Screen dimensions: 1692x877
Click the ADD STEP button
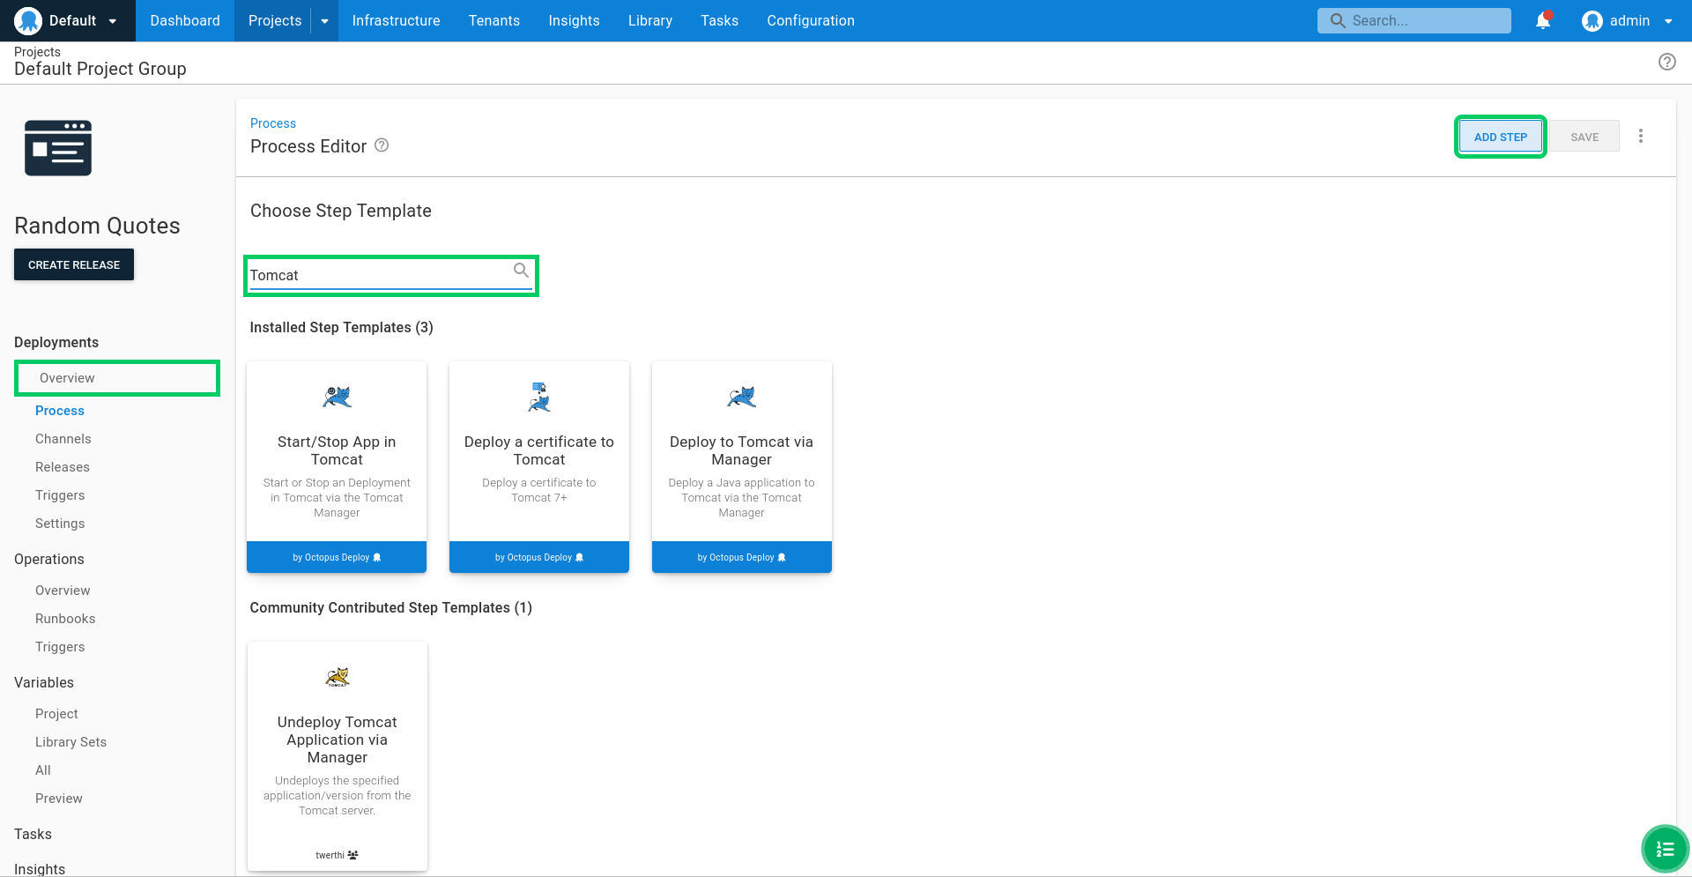pyautogui.click(x=1500, y=137)
